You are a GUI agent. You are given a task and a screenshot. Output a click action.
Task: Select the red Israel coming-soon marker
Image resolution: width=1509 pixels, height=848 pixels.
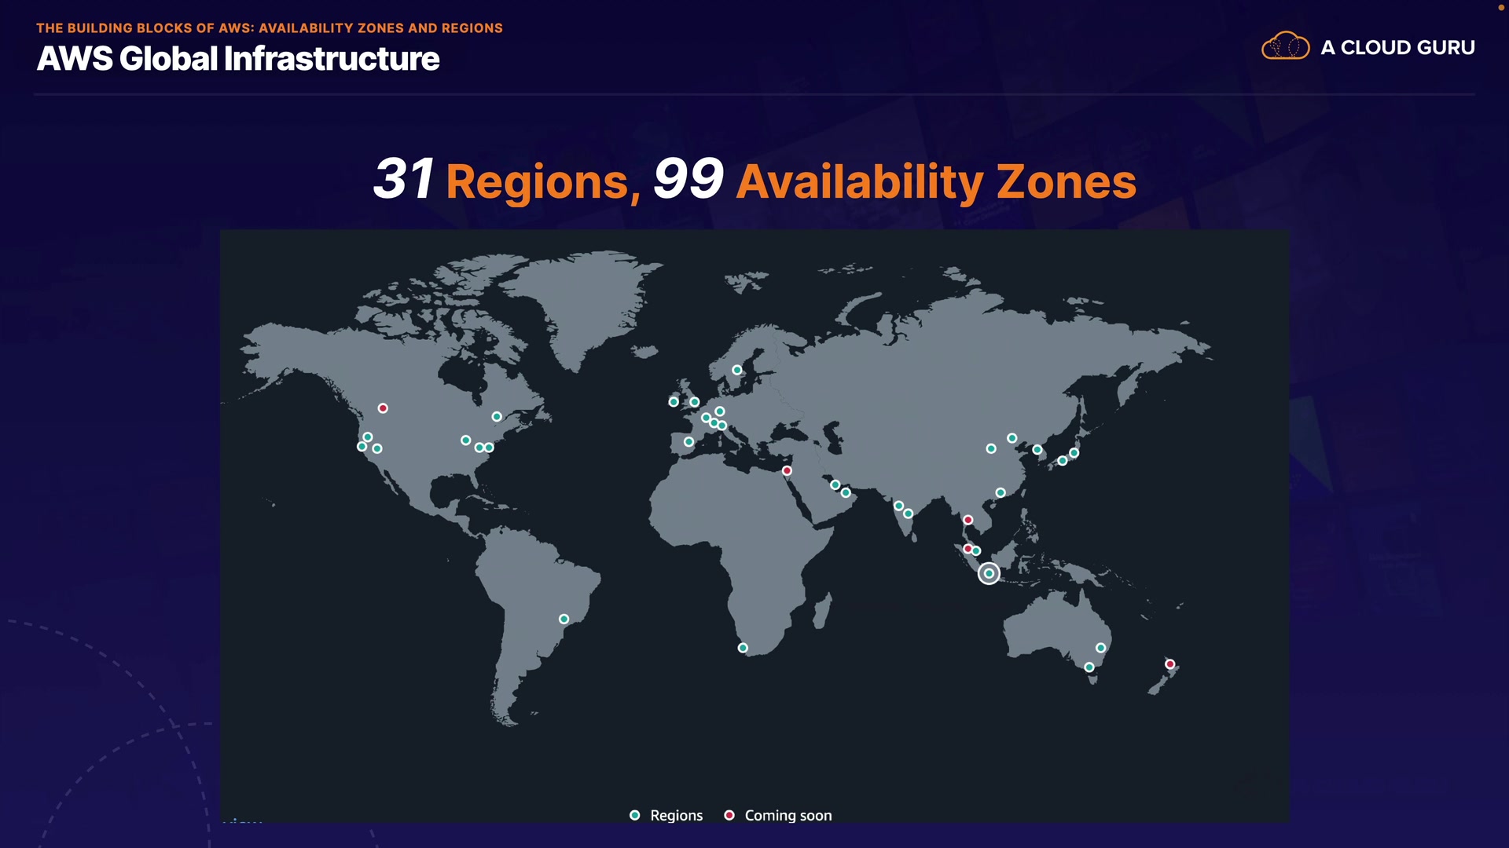click(787, 470)
